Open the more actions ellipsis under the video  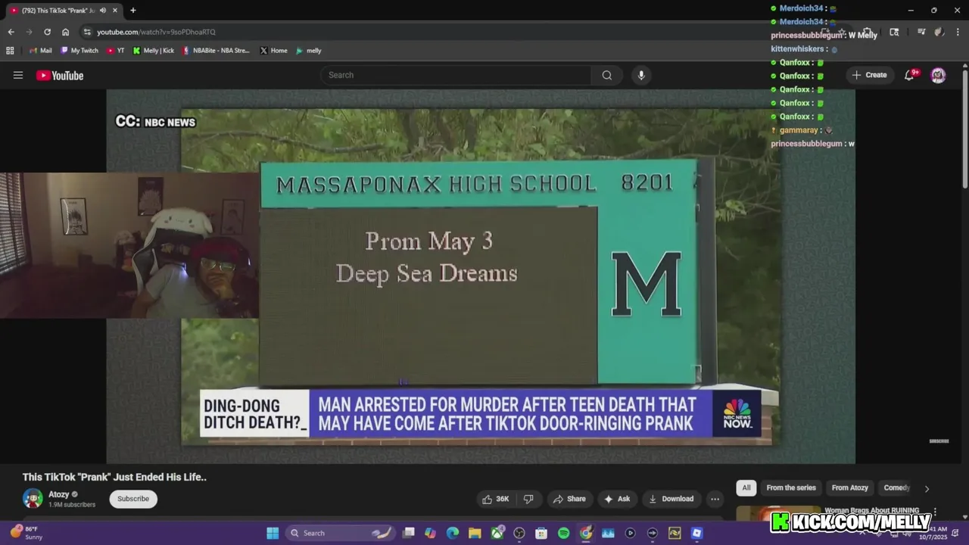pos(715,499)
